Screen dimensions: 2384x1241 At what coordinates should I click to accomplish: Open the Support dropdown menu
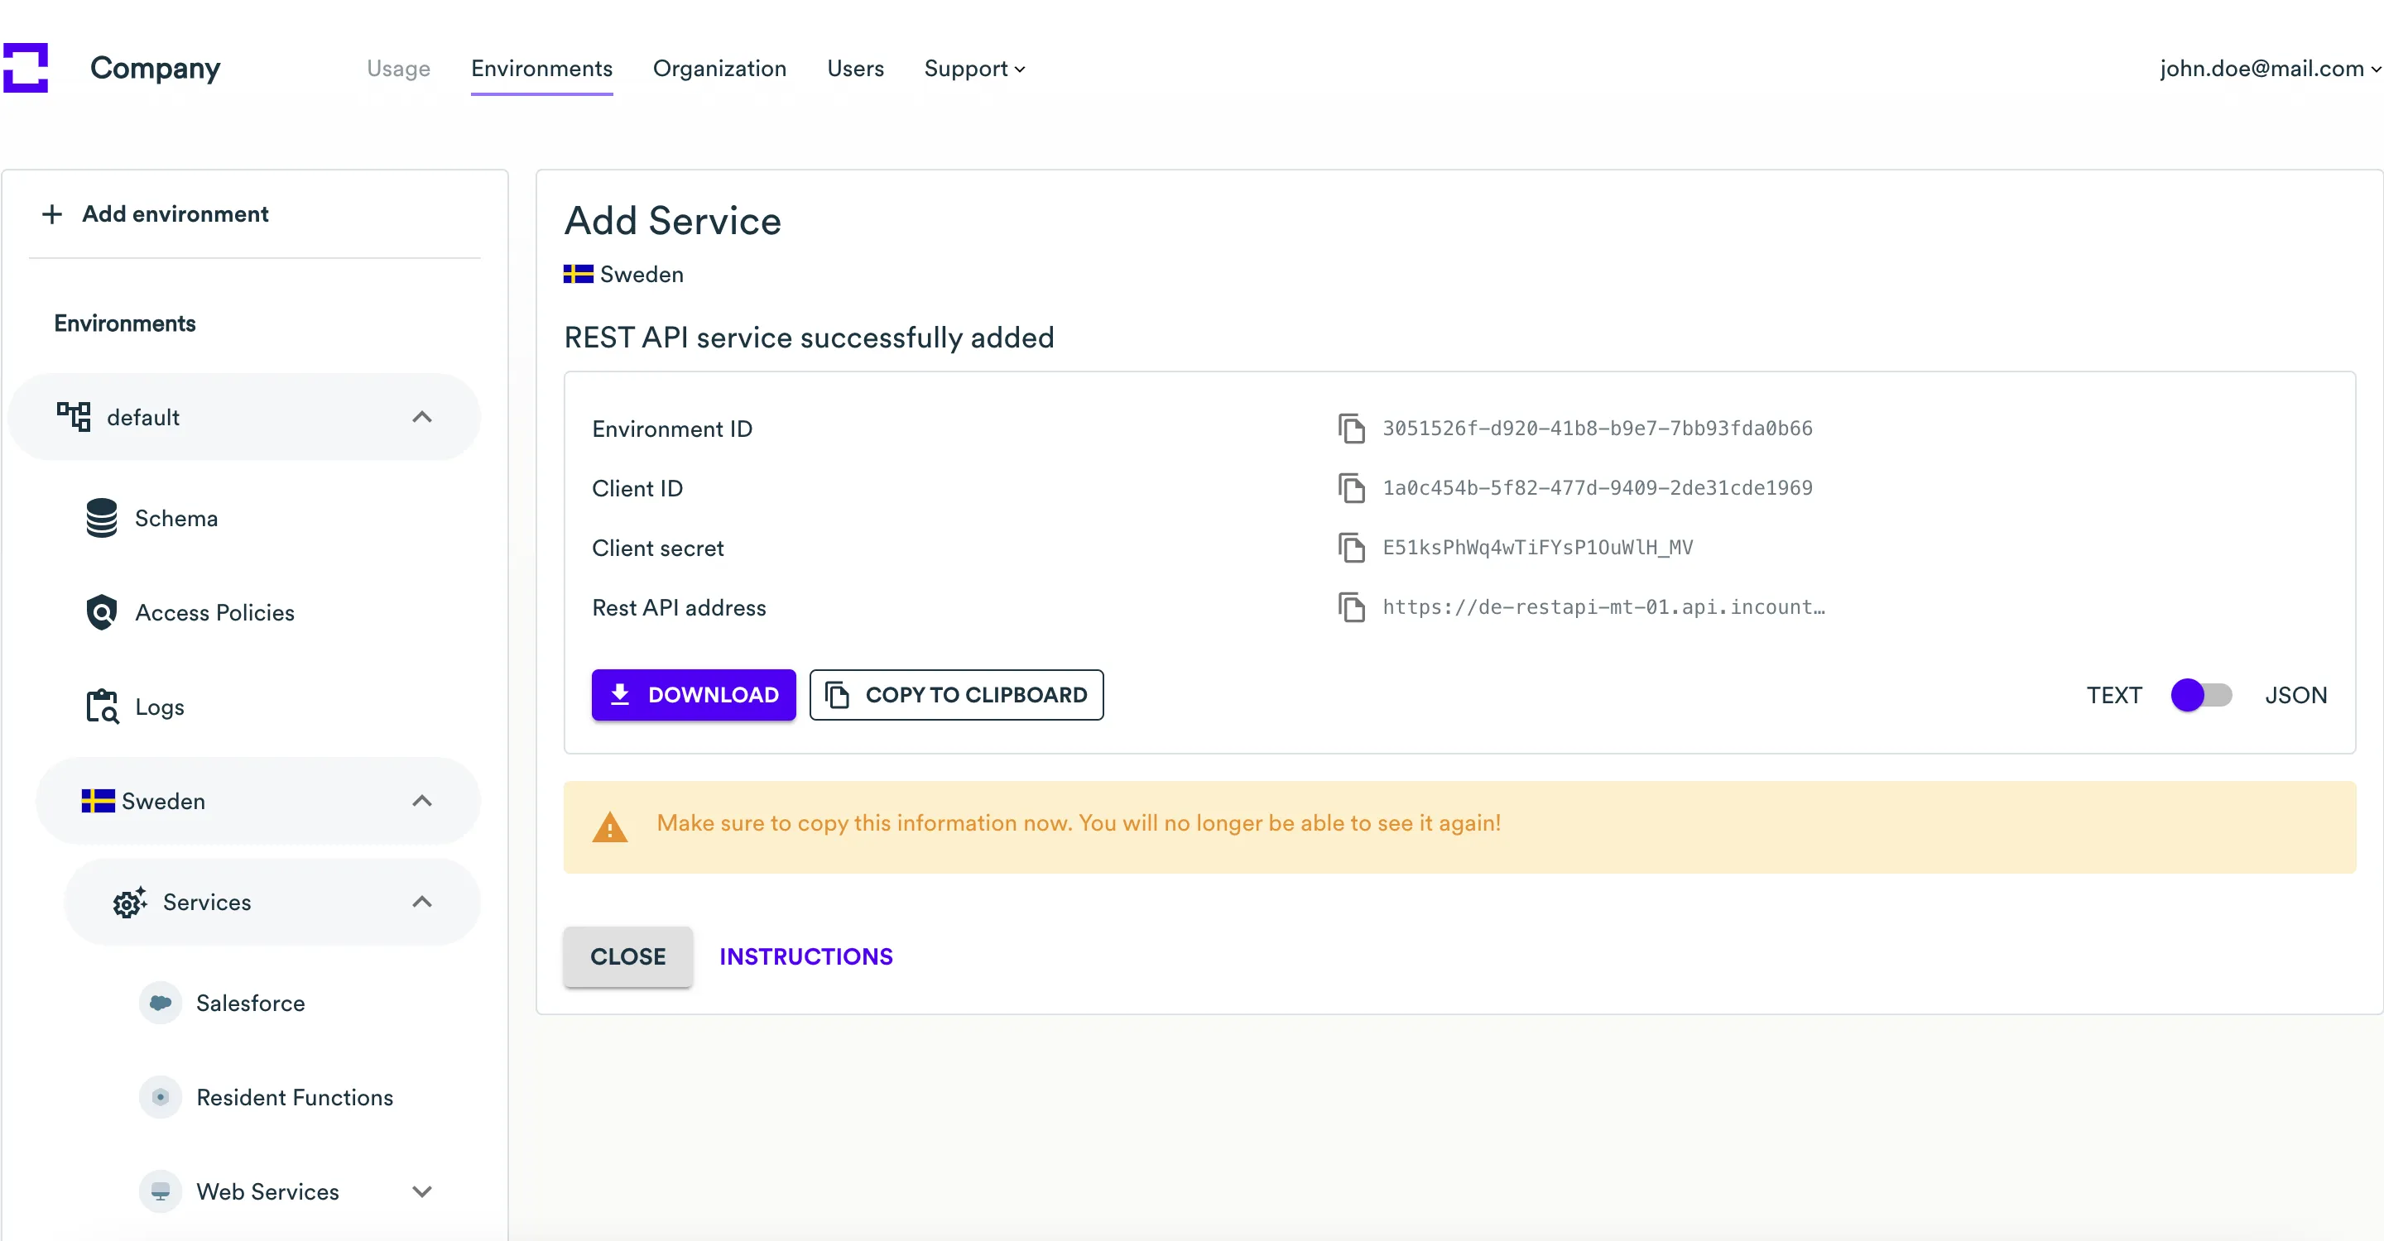coord(973,69)
